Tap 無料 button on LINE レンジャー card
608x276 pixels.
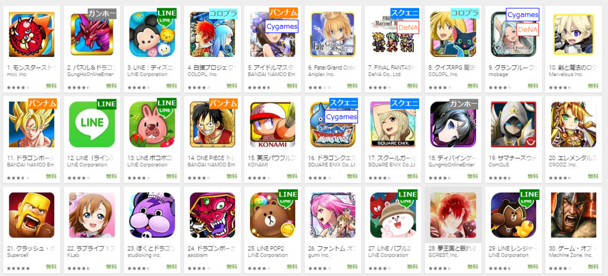click(x=533, y=267)
